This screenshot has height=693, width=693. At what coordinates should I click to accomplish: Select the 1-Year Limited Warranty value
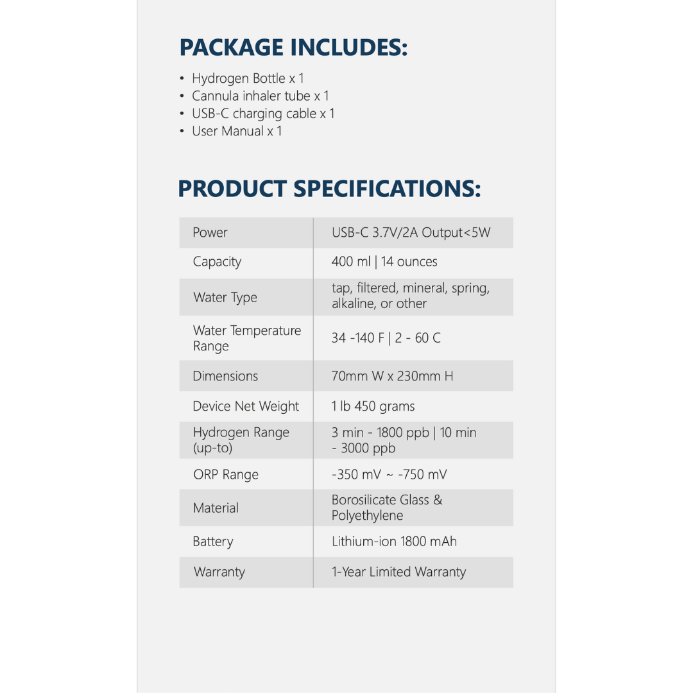tap(398, 572)
